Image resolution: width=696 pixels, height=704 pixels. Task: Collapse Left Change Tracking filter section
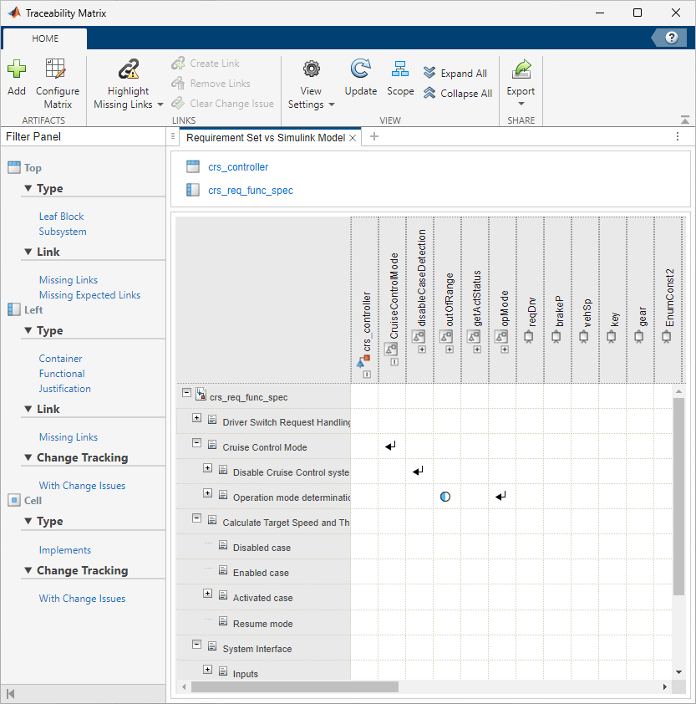28,457
